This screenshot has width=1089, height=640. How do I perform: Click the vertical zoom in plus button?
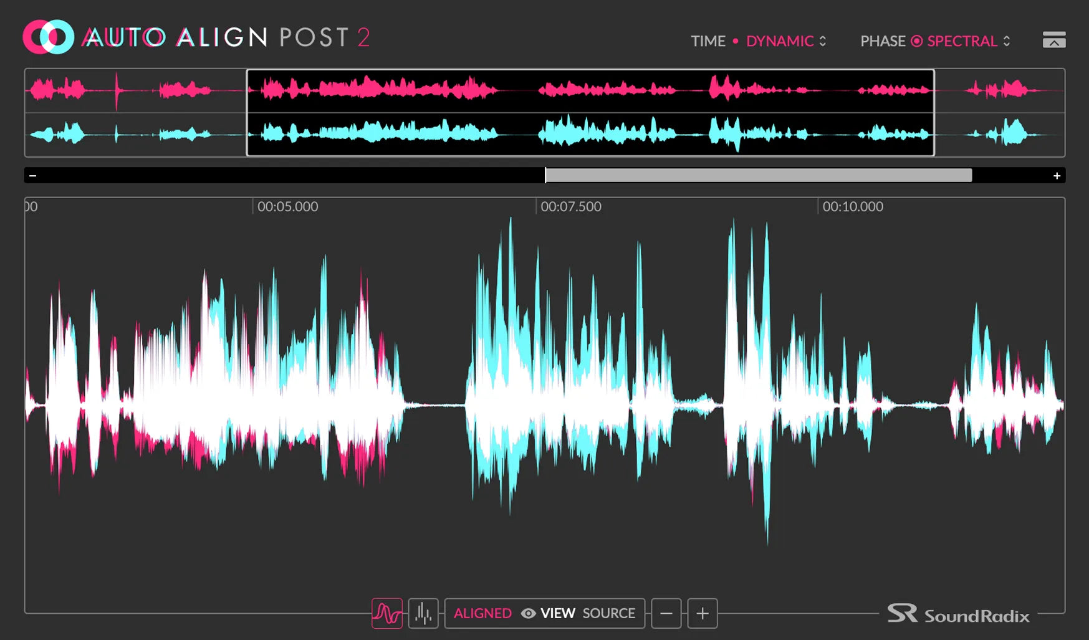coord(703,613)
